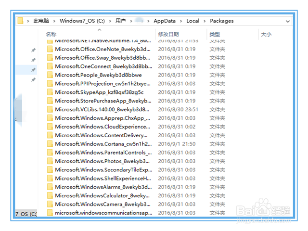308x231 pixels.
Task: Select the Microsoft.Windows.Cortana_cw5n1h2... folder name
Action: pyautogui.click(x=103, y=144)
